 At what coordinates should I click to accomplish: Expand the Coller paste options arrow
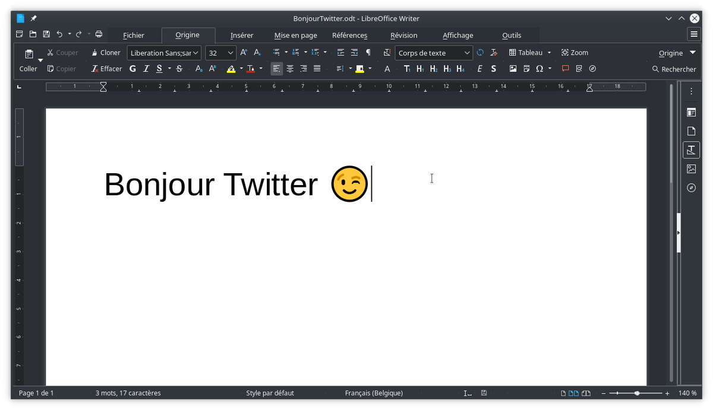click(40, 61)
